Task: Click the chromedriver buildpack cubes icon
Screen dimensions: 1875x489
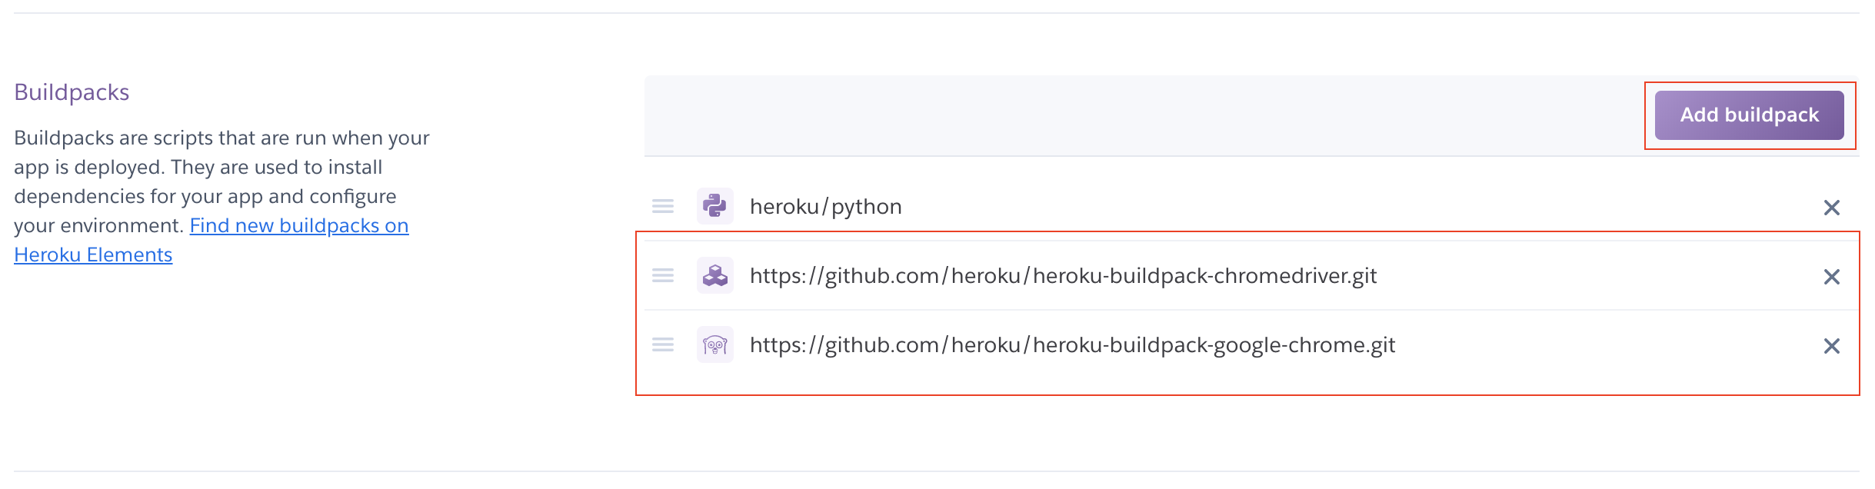Action: (x=715, y=275)
